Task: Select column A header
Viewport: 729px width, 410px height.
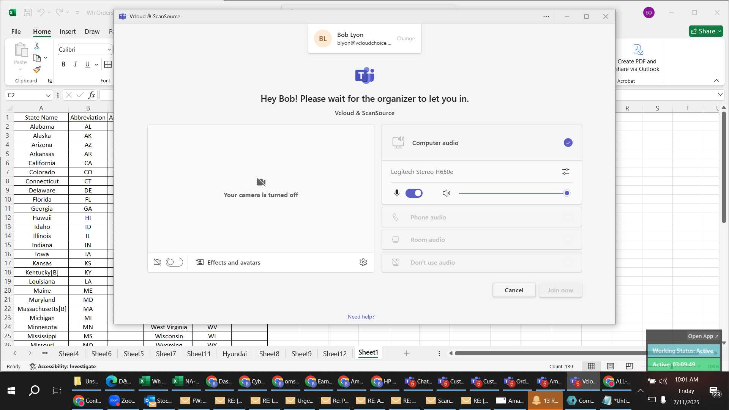Action: tap(41, 108)
